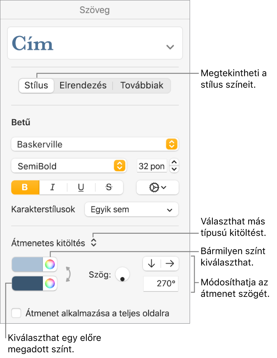
Task: Enable Átmenet alkalmazása a teljes oldalra checkbox
Action: 17,313
